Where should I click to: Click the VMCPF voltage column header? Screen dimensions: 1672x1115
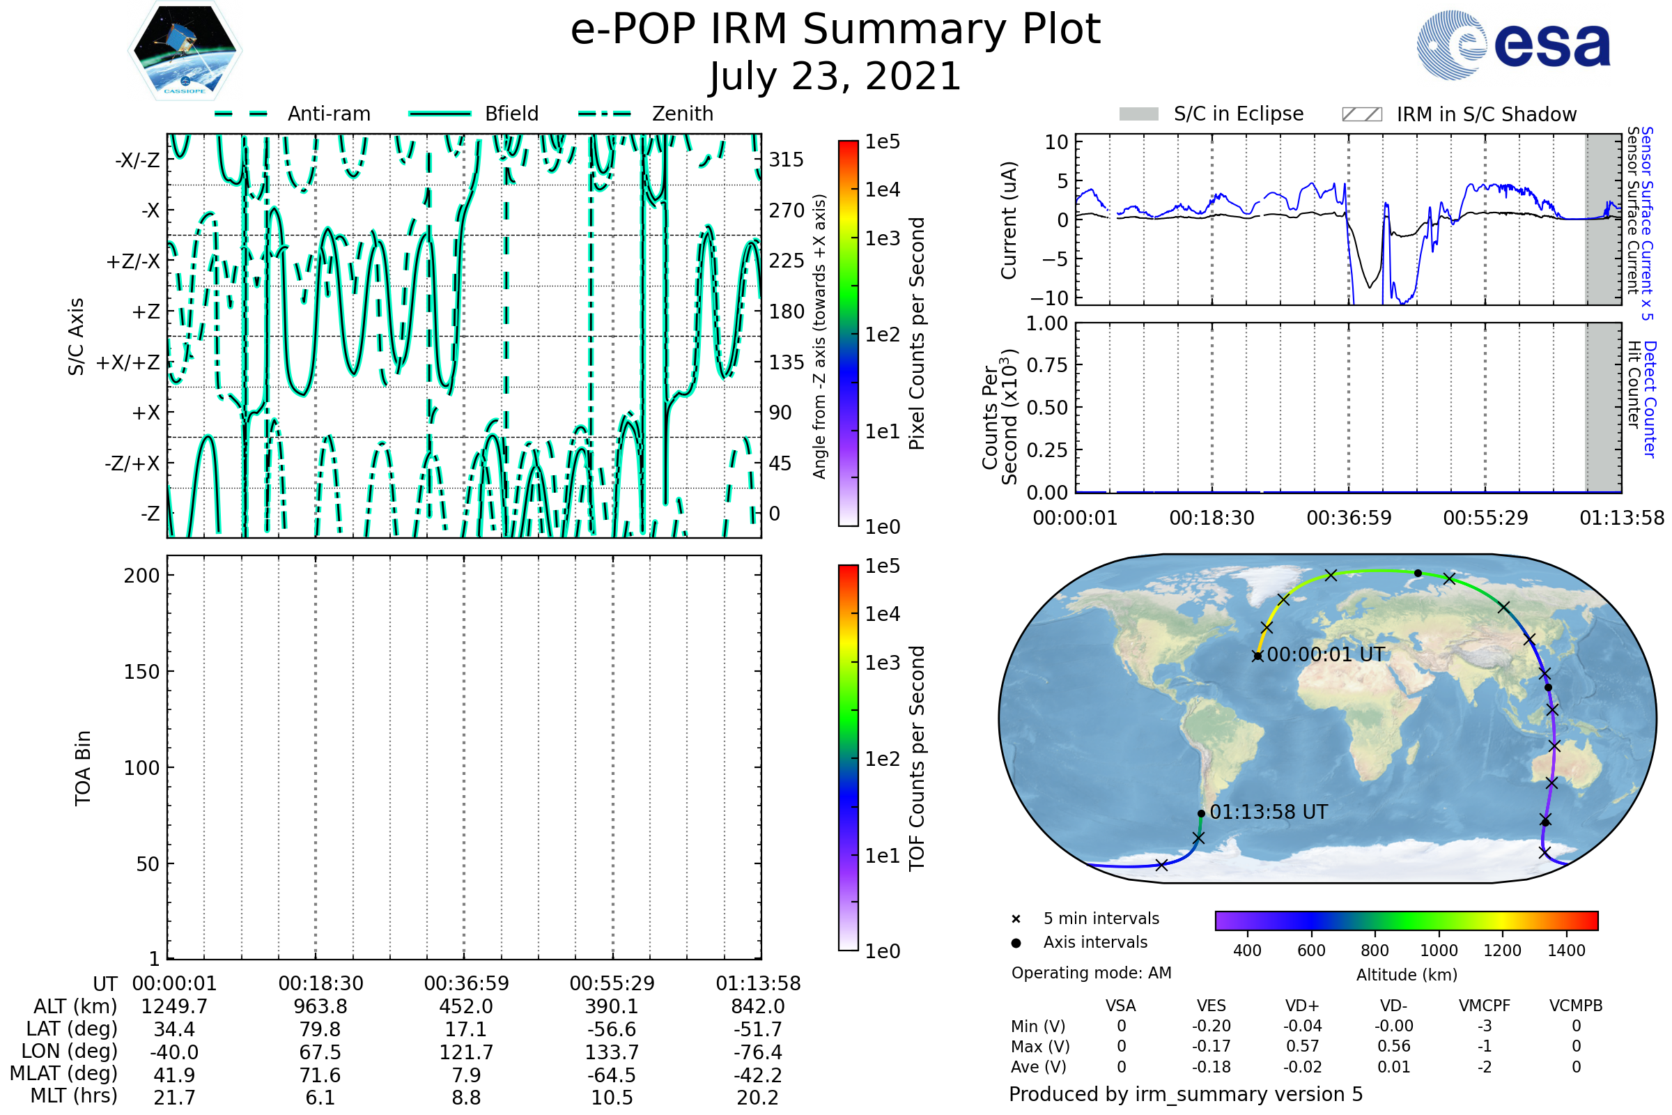(1485, 1006)
